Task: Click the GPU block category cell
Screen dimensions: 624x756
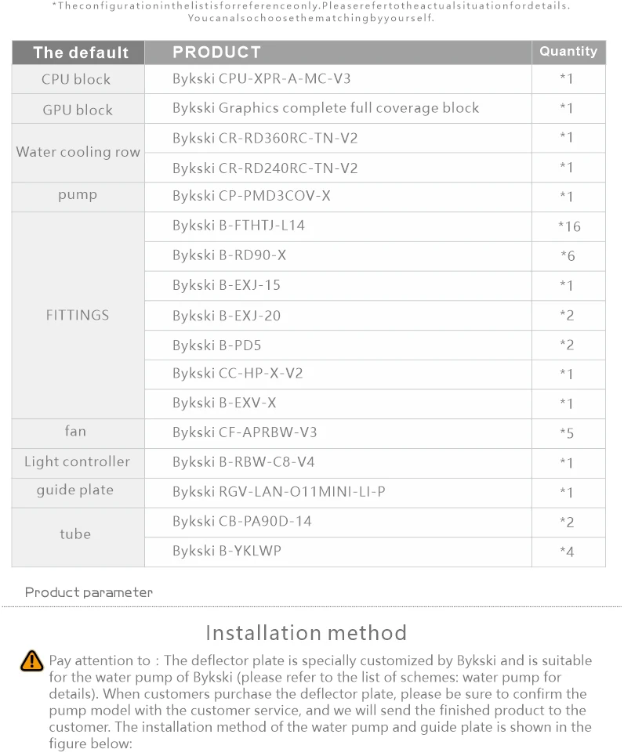Action: click(x=78, y=110)
